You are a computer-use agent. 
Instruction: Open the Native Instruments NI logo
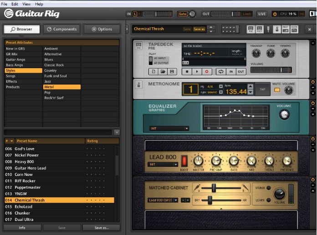point(312,14)
